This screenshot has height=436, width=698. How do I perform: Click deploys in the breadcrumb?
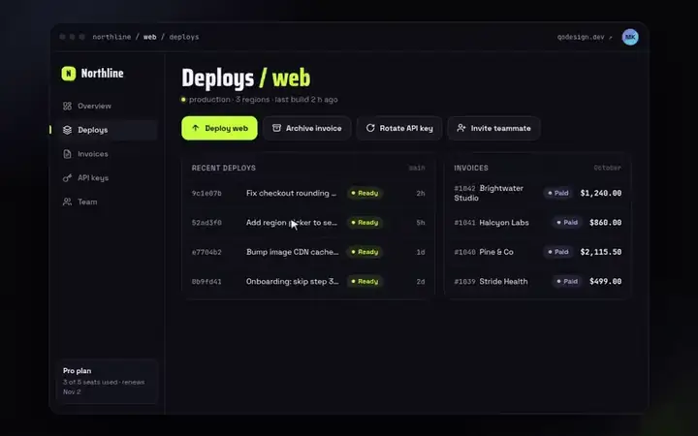tap(184, 37)
